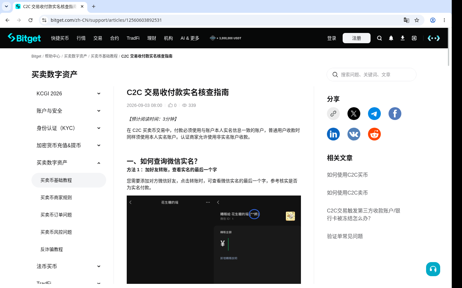Reload the page
This screenshot has height=288, width=462.
30,20
